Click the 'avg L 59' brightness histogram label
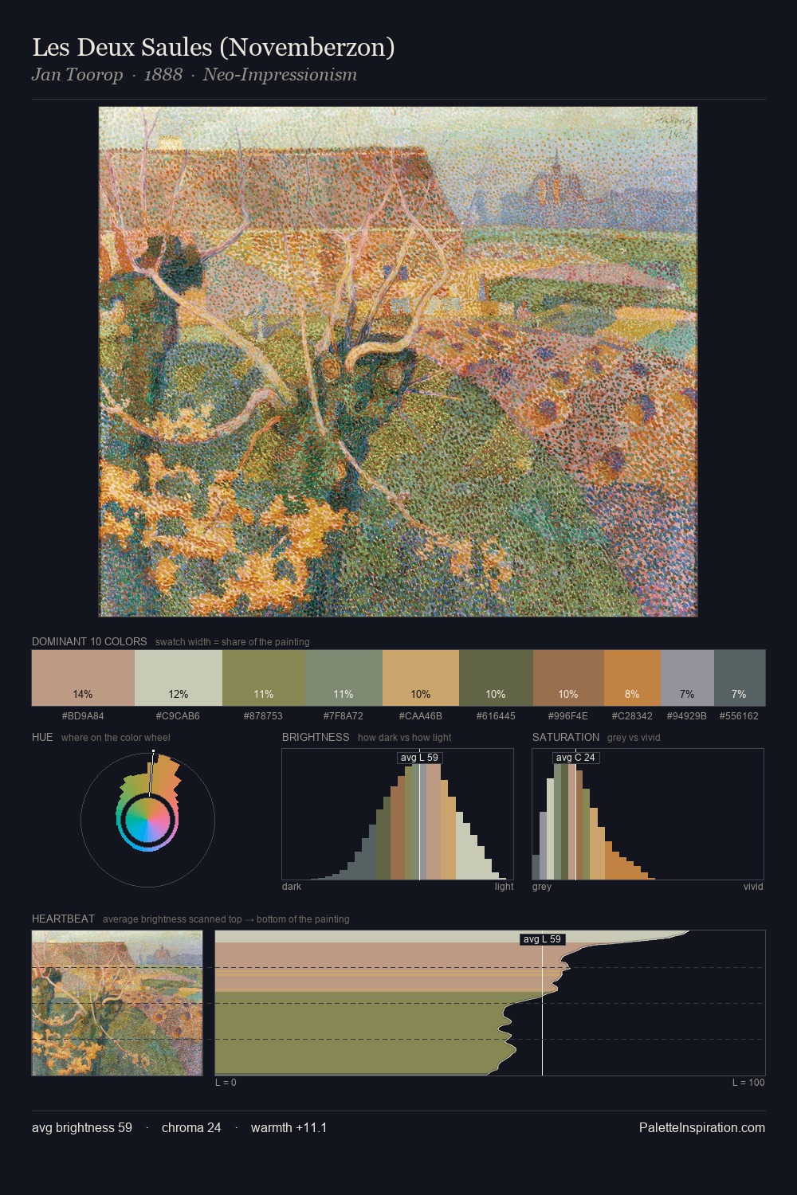Image resolution: width=797 pixels, height=1195 pixels. [x=419, y=758]
